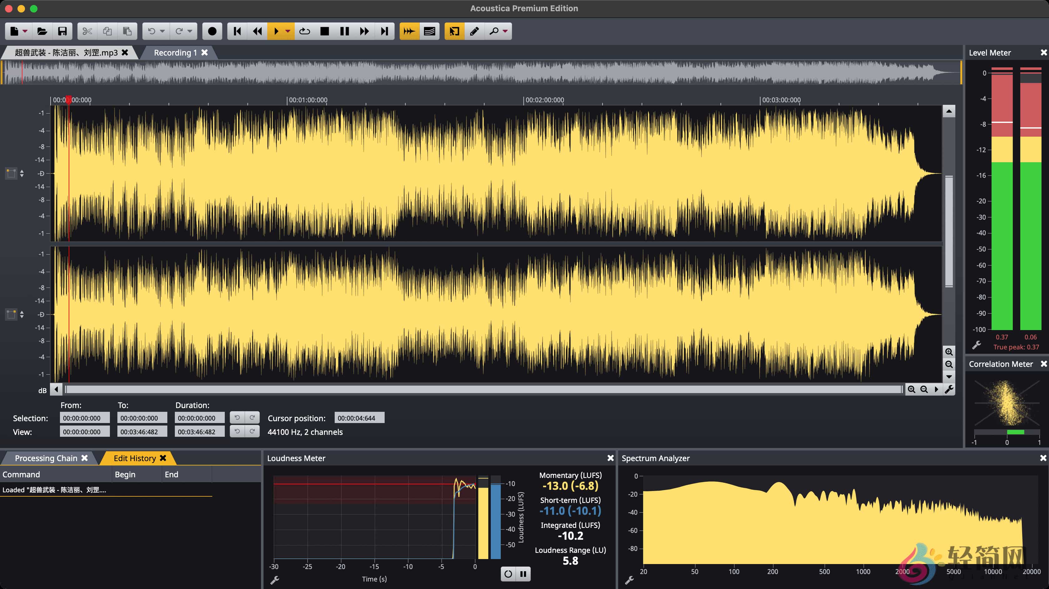Activate the Record button

click(212, 31)
